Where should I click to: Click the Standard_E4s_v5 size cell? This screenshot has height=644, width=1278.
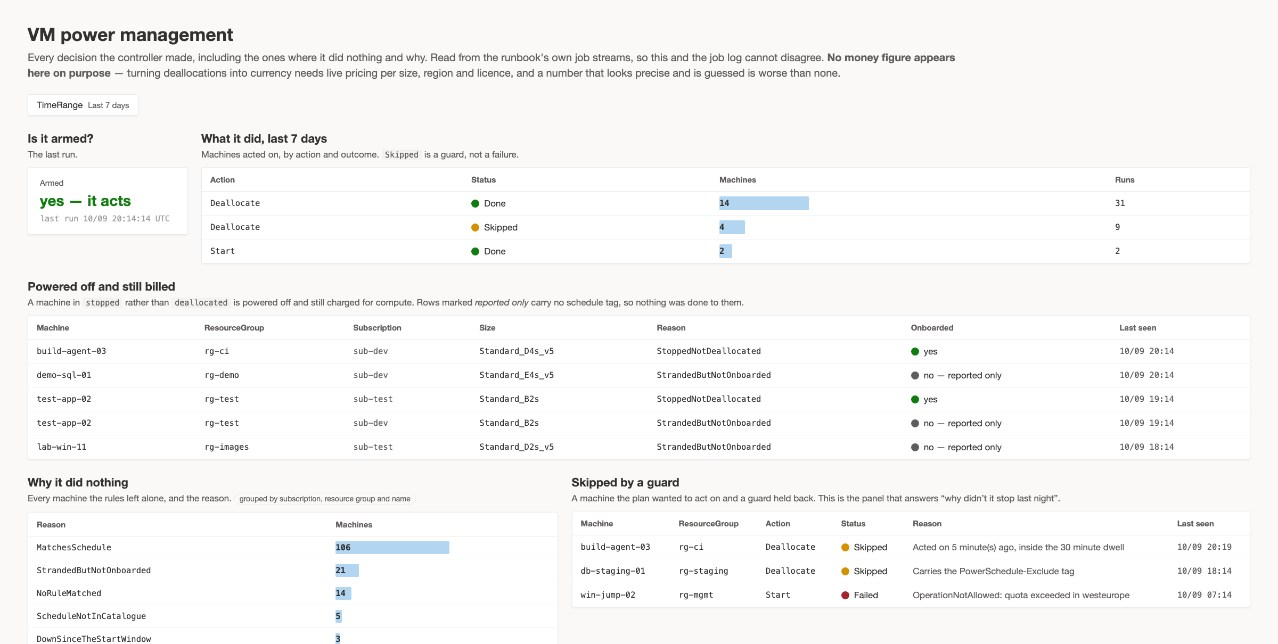(517, 375)
